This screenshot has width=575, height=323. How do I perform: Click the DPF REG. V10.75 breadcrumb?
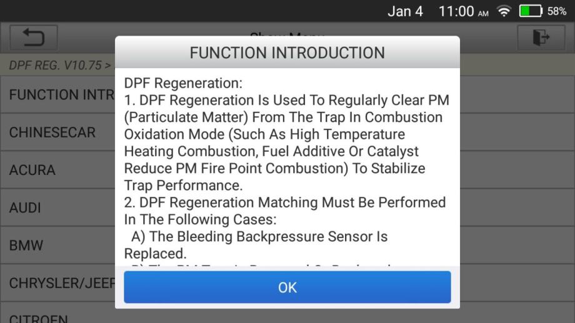(x=56, y=66)
